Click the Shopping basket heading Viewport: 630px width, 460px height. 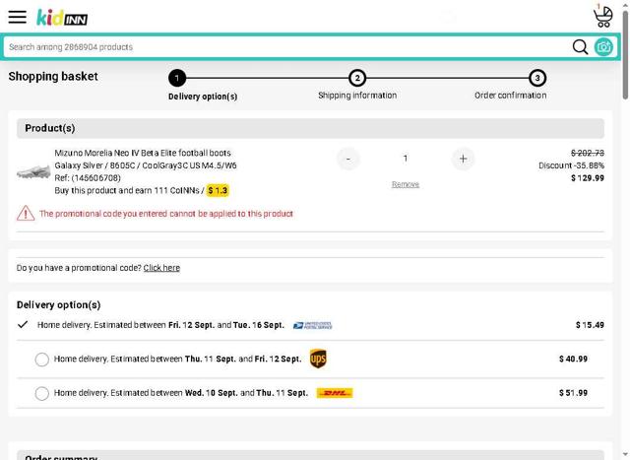point(53,77)
